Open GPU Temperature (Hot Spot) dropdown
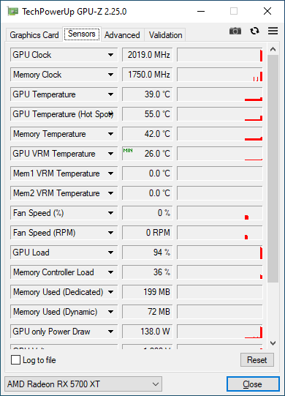Viewport: 285px width, 396px height. pos(110,114)
